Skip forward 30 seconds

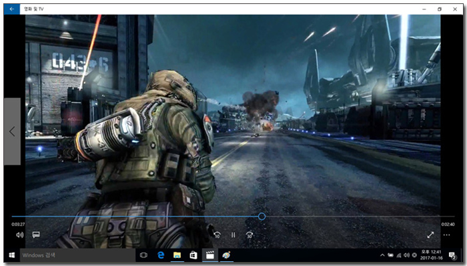coord(250,235)
